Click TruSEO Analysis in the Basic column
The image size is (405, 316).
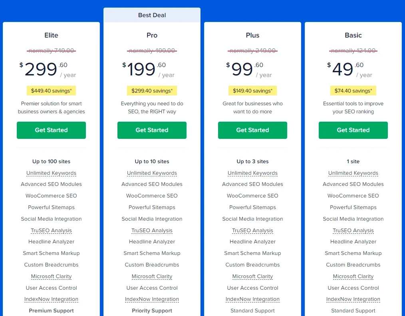tap(353, 231)
